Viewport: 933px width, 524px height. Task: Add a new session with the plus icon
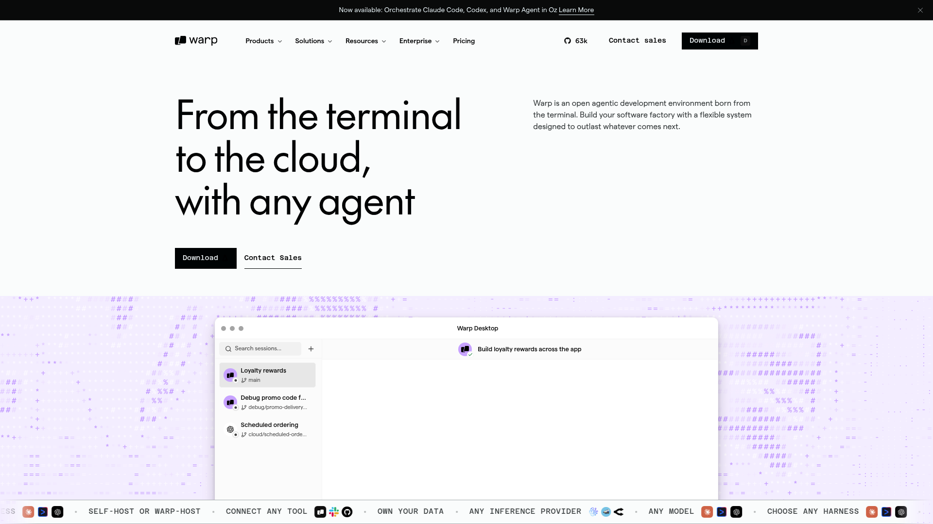[311, 349]
